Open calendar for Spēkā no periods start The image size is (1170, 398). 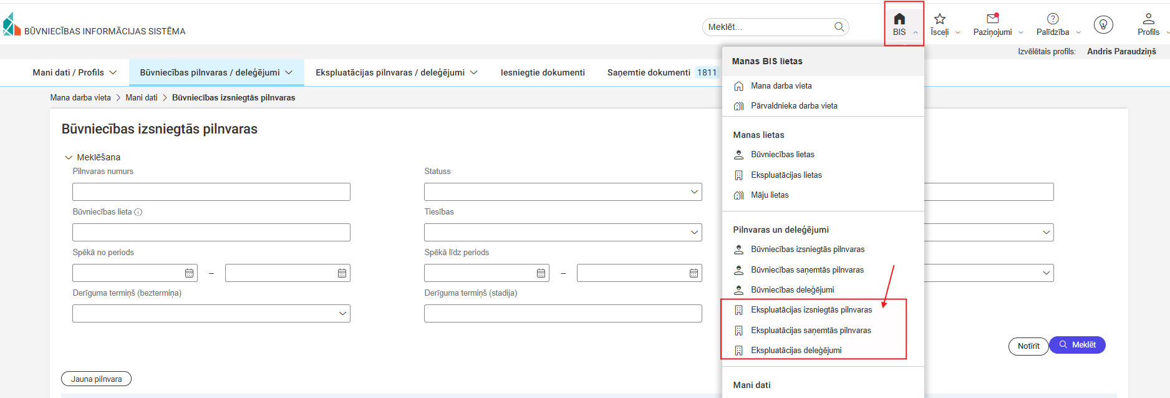coord(189,273)
